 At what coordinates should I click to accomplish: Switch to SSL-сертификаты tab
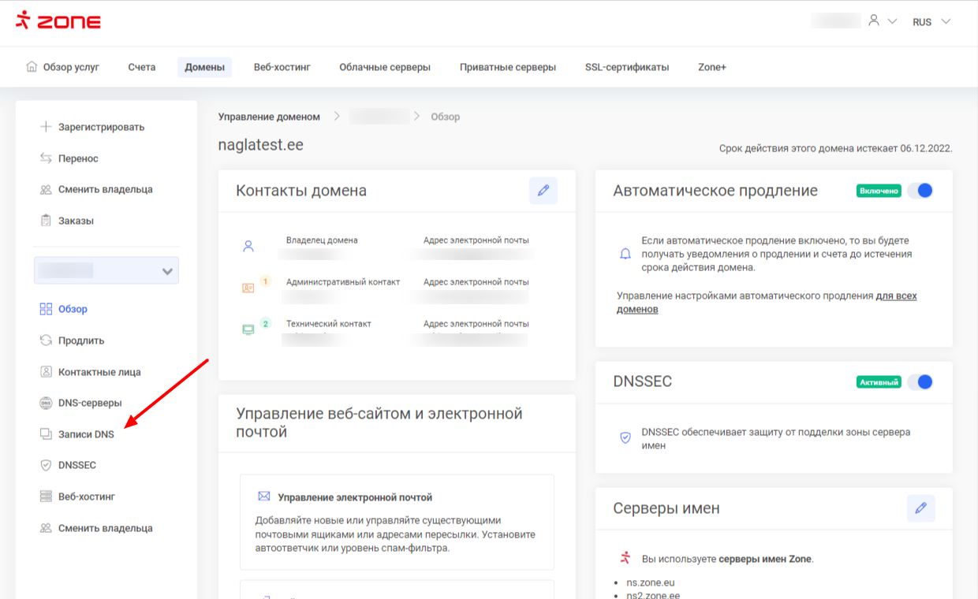(x=626, y=67)
